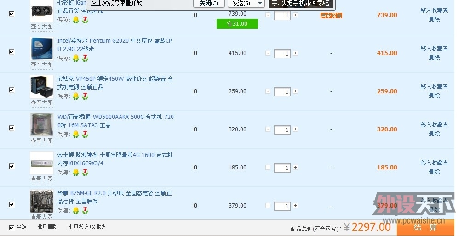The image size is (464, 236).
Task: Increase quantity of 华擎 B75M-GL motherboard
Action: [x=295, y=206]
